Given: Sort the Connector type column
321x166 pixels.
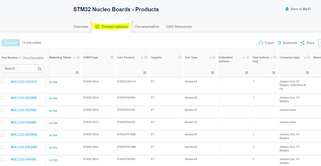Looking at the screenshot, I should coord(305,58).
